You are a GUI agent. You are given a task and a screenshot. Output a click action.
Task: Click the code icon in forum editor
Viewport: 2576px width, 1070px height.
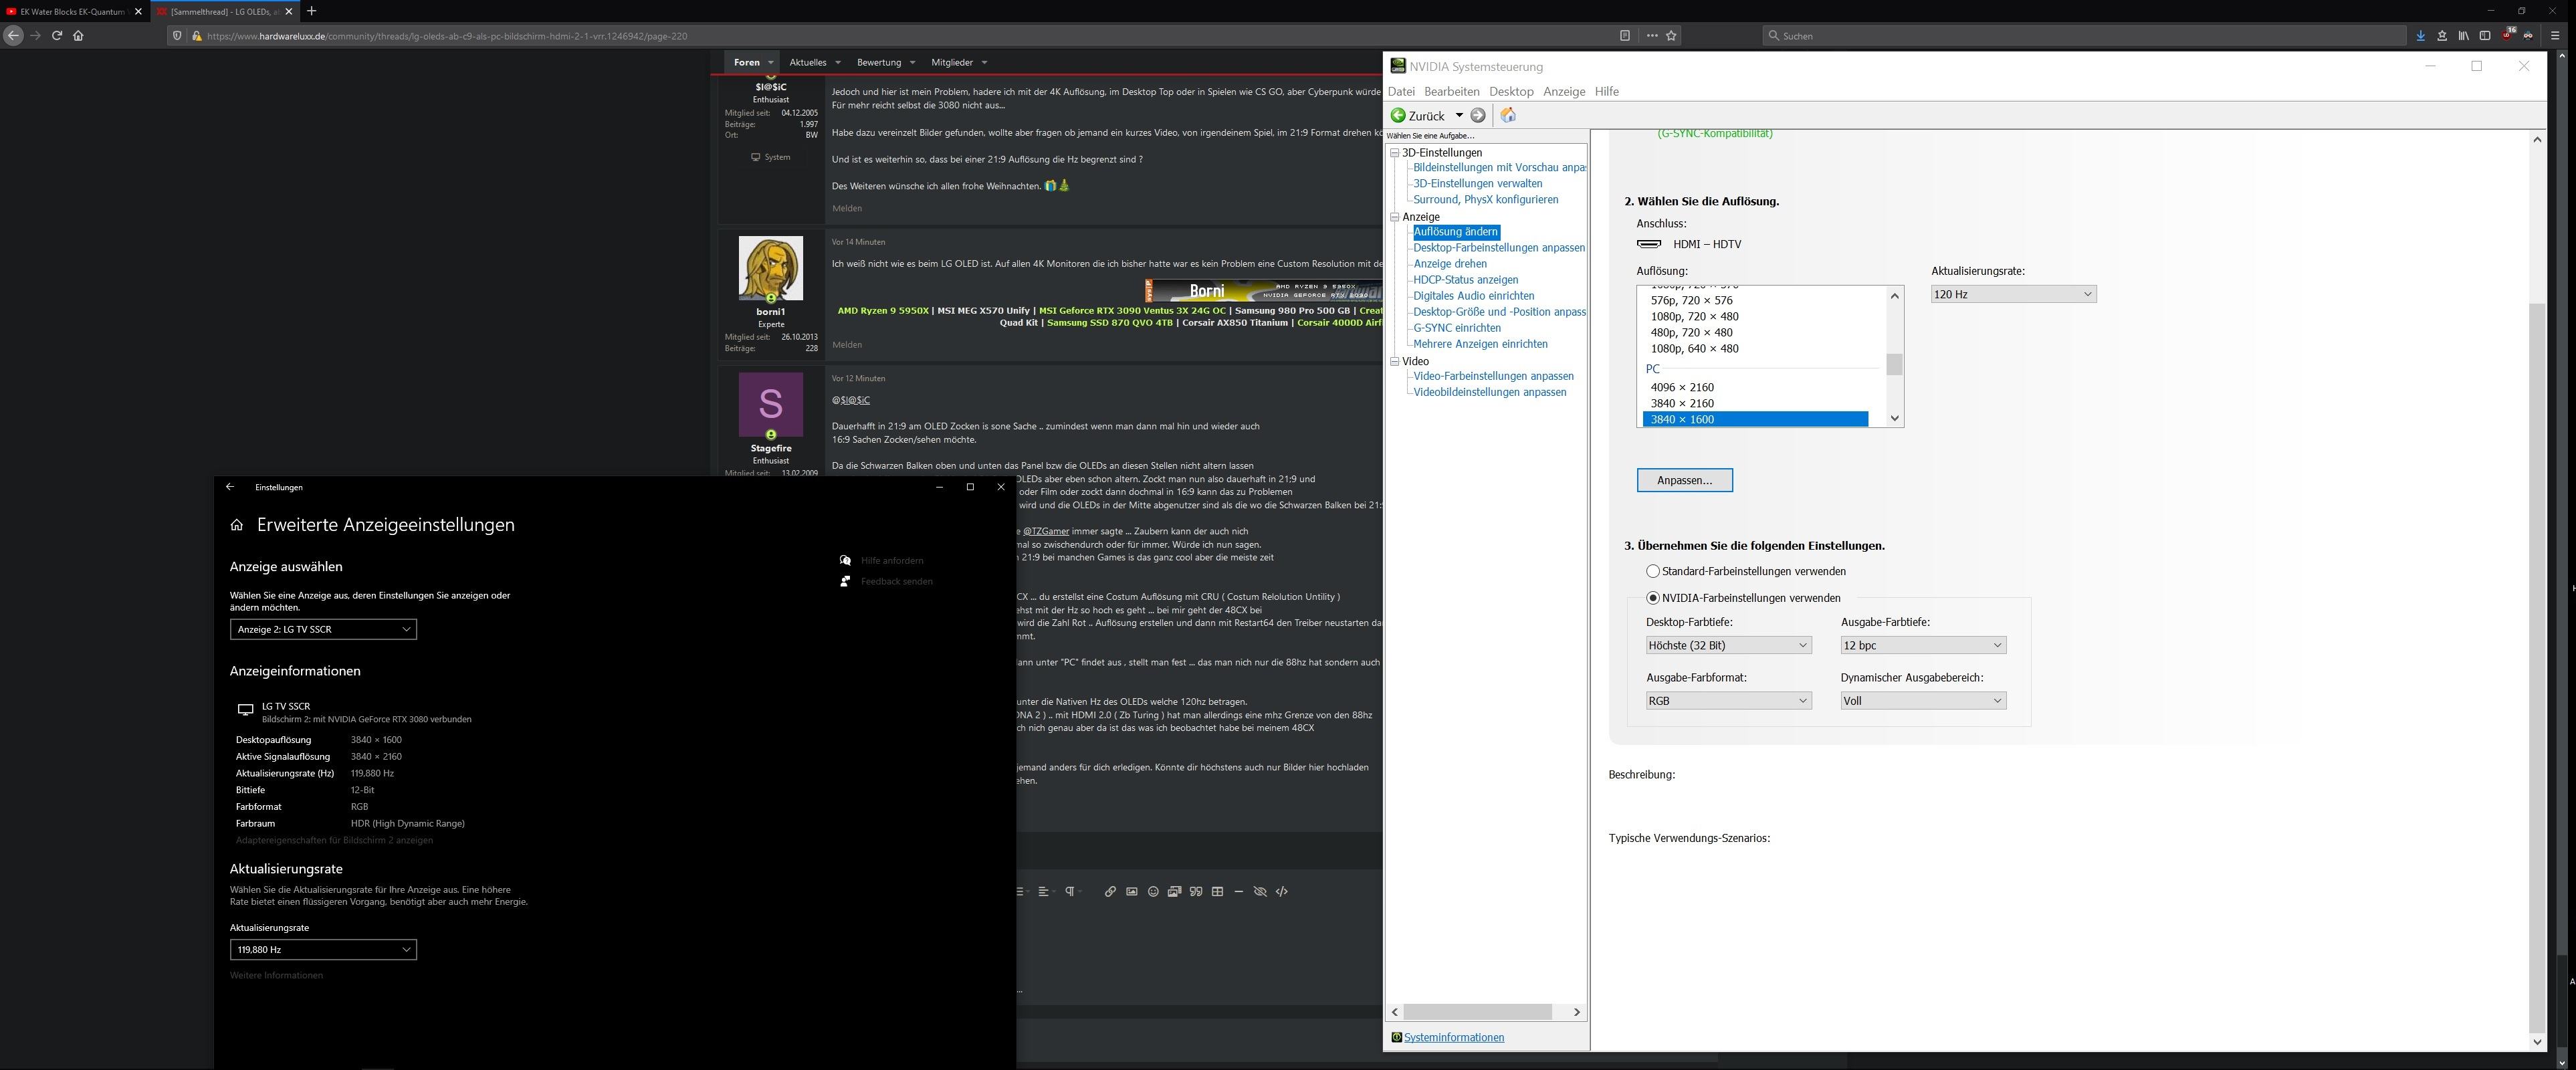pos(1282,891)
